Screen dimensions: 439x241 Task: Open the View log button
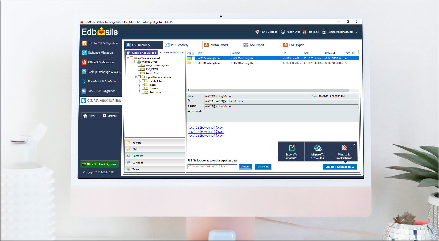tap(263, 167)
